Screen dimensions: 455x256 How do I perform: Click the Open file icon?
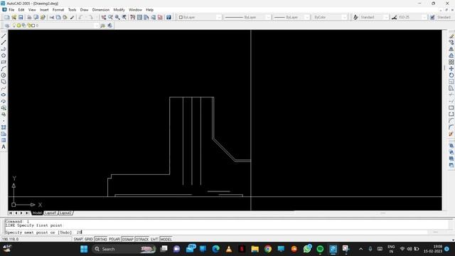pyautogui.click(x=14, y=17)
